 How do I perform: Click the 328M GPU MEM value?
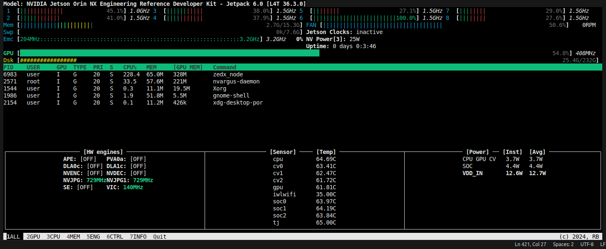(x=180, y=74)
